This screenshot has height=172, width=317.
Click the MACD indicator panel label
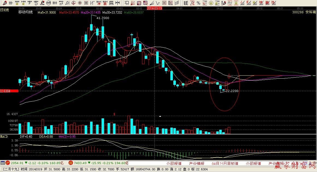point(4,136)
